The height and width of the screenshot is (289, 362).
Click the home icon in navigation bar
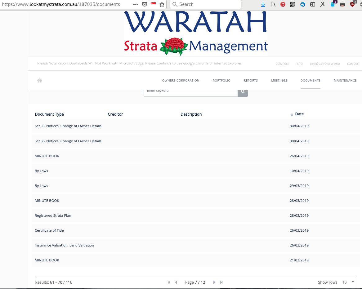39,81
